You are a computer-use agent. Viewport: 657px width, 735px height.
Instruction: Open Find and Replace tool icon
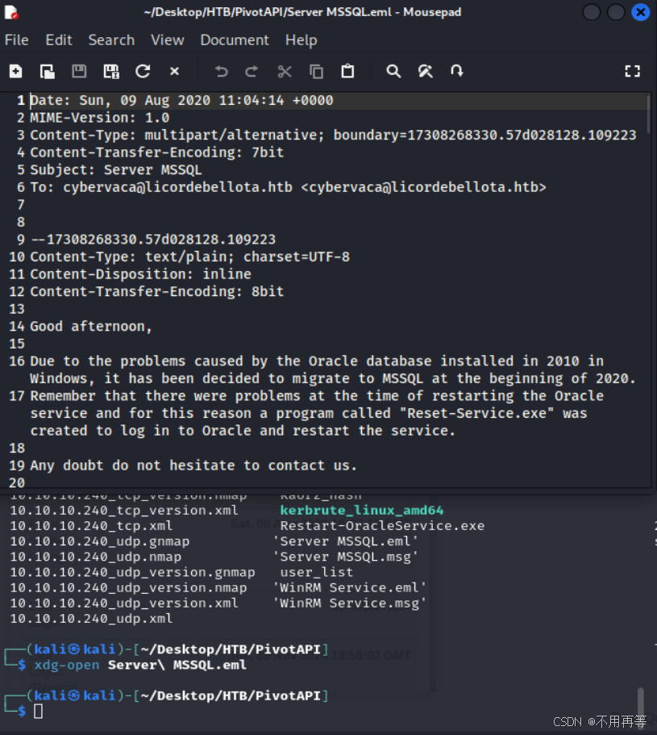(425, 71)
